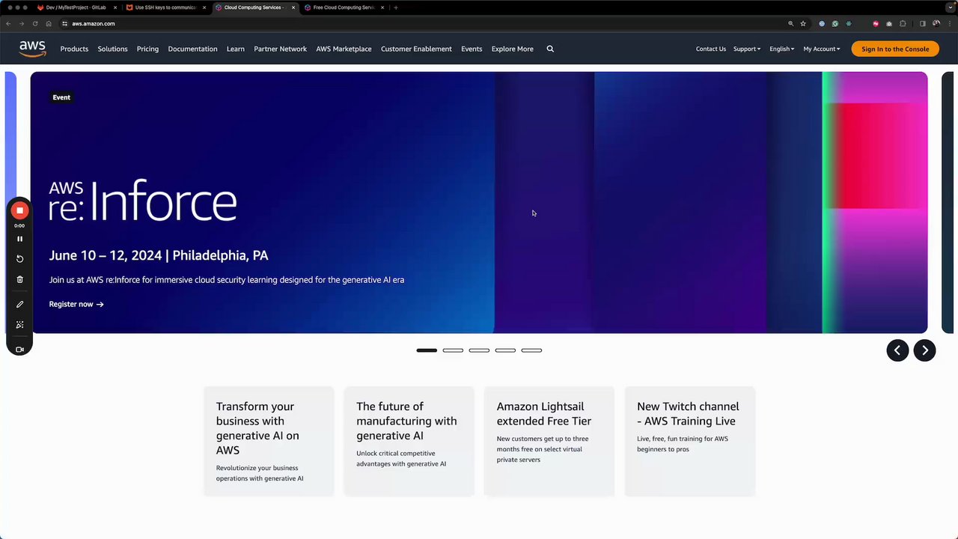The width and height of the screenshot is (958, 539).
Task: Close the Dev / MyTestProject GitLab tab
Action: point(115,7)
